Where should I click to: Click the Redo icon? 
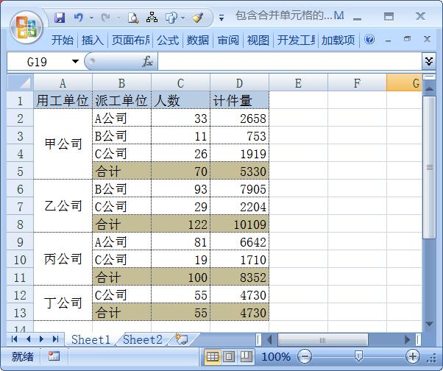[x=106, y=18]
